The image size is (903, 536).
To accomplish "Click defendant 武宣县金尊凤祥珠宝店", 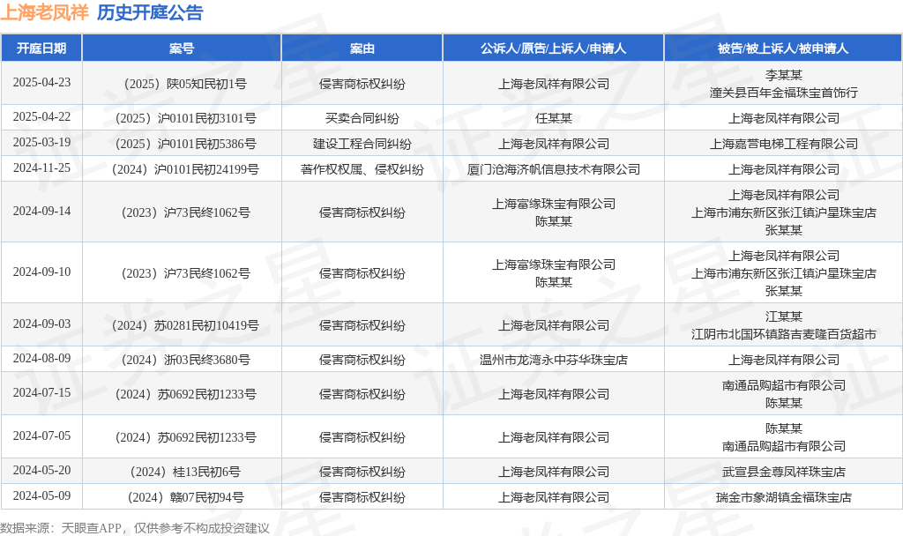I will click(783, 473).
